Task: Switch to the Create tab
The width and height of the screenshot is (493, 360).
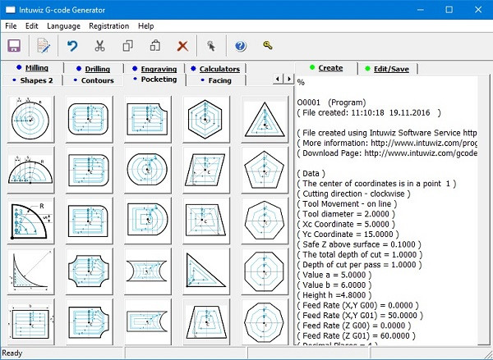Action: pos(326,68)
